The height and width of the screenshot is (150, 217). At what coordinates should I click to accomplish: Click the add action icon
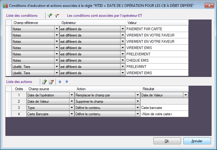coord(44,81)
